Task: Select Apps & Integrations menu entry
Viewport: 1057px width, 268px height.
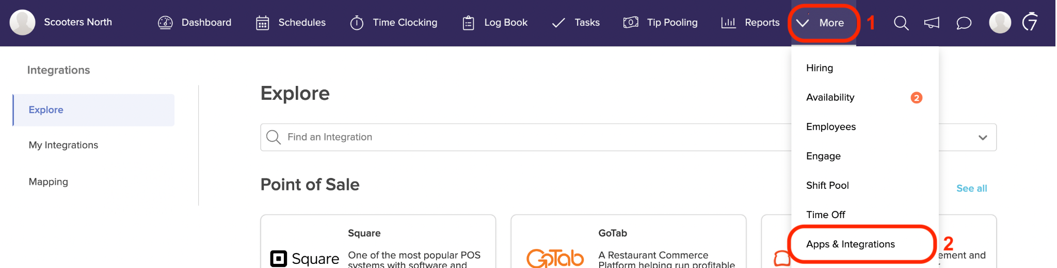Action: click(x=850, y=244)
